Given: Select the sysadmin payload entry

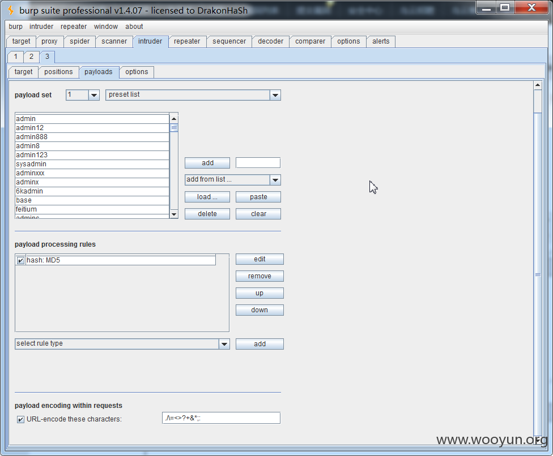Looking at the screenshot, I should (92, 164).
